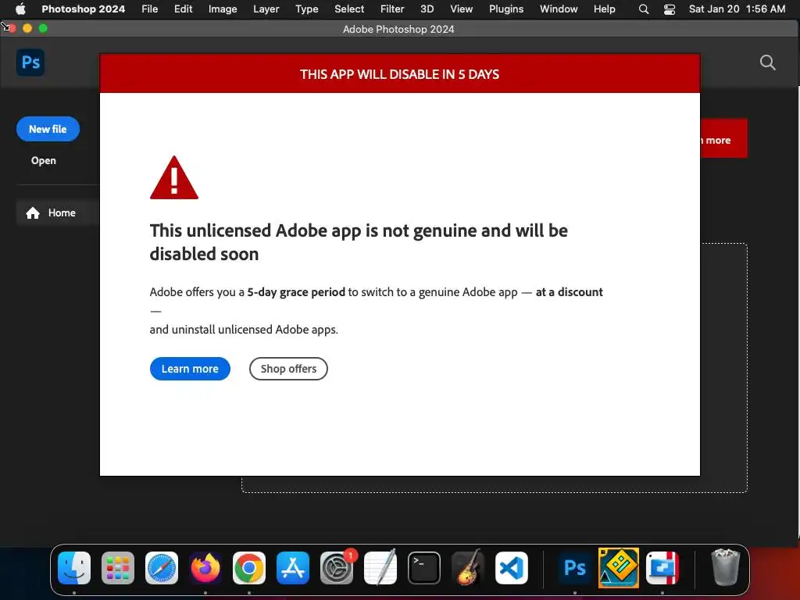
Task: Open the Help menu
Action: click(604, 9)
